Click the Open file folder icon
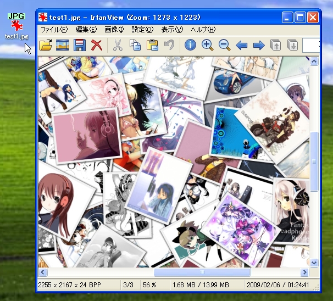The height and width of the screenshot is (301, 333). (x=46, y=45)
